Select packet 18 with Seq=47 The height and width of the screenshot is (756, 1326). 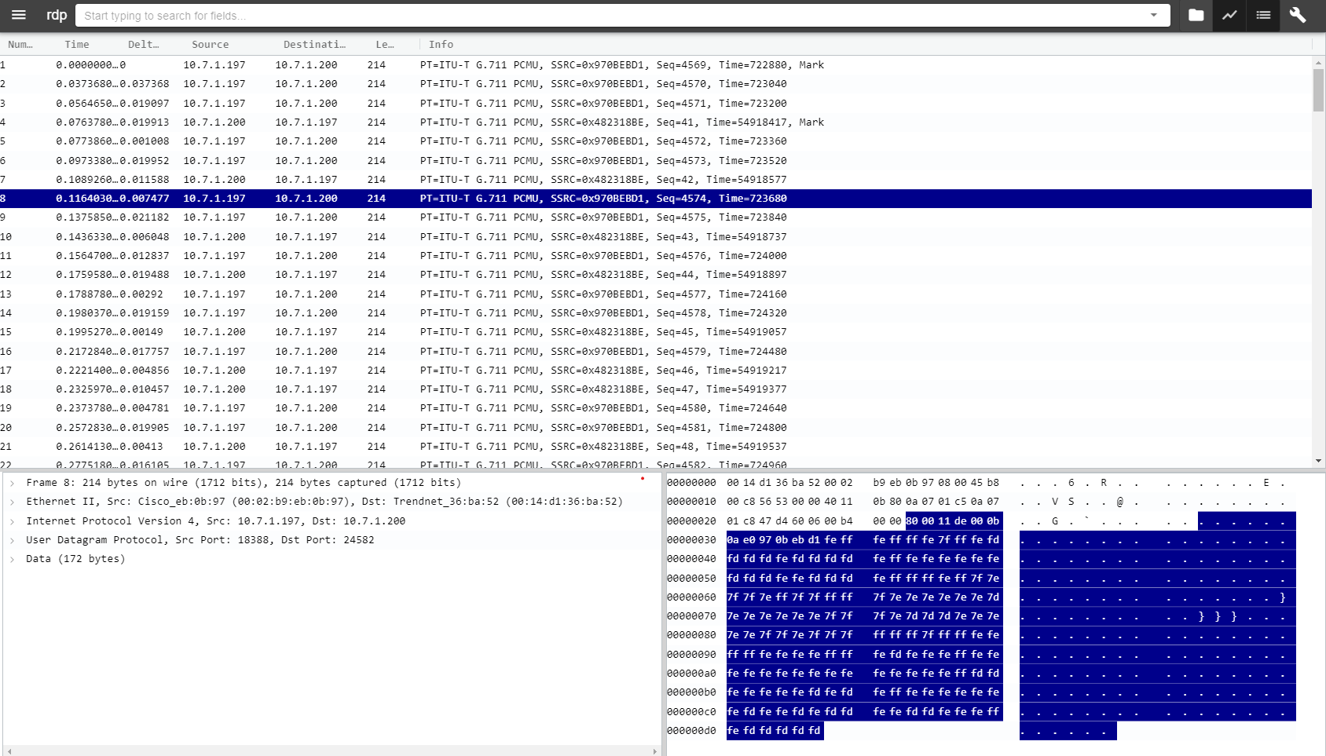[656, 389]
